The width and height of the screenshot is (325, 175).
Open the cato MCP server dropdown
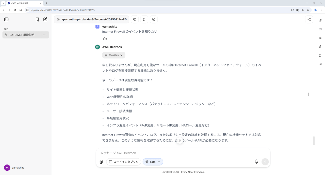153,162
